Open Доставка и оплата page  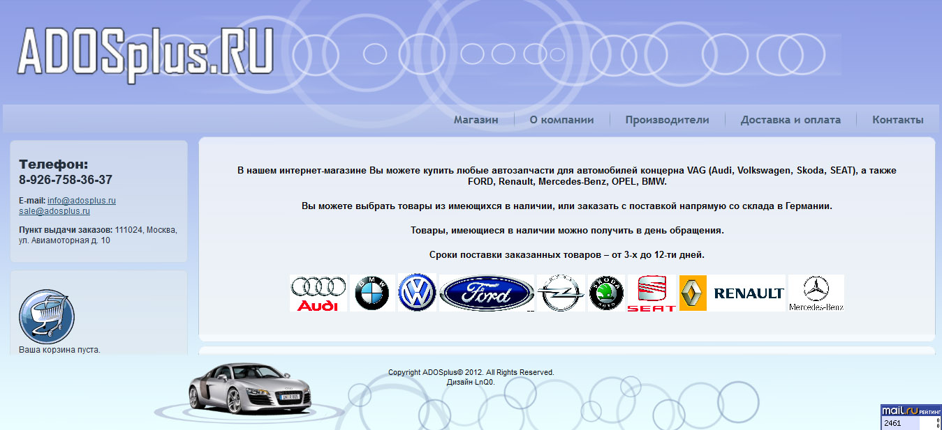[790, 119]
